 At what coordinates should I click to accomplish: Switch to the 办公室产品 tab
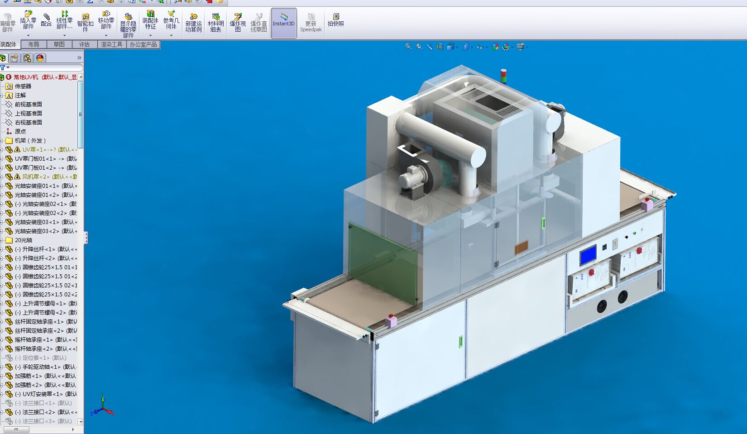coord(143,44)
